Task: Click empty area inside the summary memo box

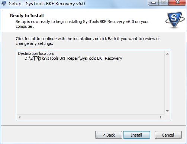Action: (x=90, y=86)
